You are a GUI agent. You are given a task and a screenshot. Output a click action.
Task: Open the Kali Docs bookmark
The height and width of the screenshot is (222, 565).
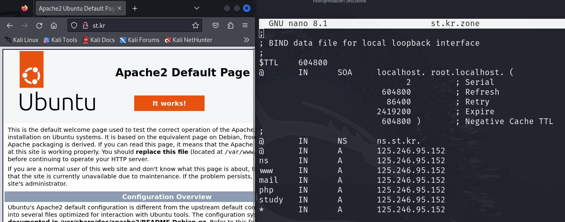(99, 40)
